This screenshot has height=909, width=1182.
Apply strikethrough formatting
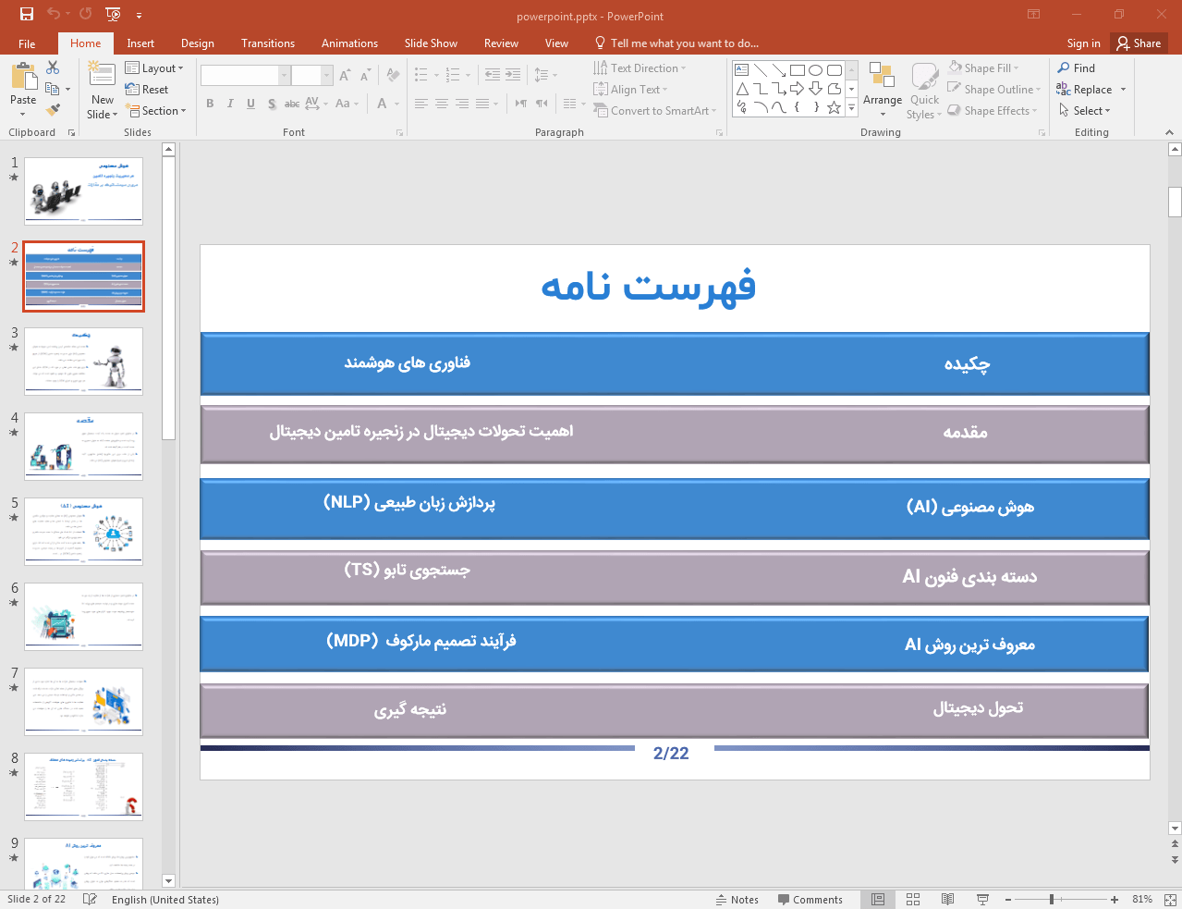292,104
